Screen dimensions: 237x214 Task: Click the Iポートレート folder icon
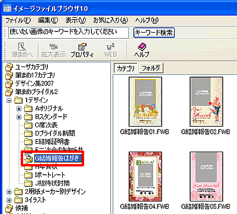coord(28,175)
